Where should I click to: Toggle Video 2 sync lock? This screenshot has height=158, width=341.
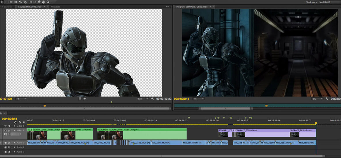9,126
